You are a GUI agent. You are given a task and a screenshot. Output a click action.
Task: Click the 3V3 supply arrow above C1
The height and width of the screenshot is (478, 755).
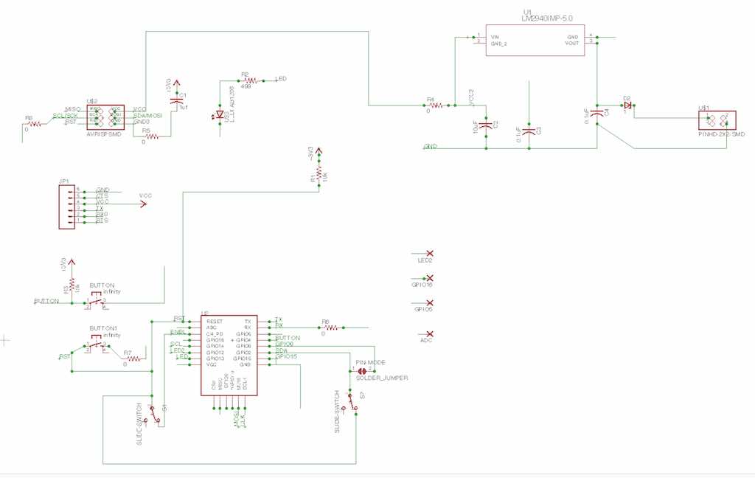point(177,84)
